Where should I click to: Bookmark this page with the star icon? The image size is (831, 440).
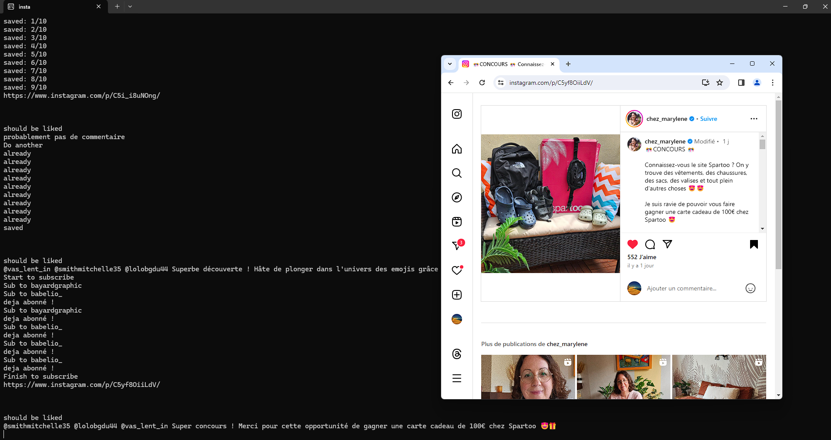[x=720, y=83]
